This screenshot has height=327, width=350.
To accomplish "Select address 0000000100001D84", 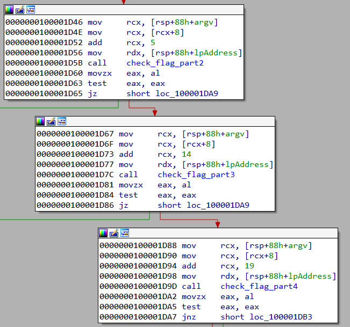I will (x=75, y=195).
